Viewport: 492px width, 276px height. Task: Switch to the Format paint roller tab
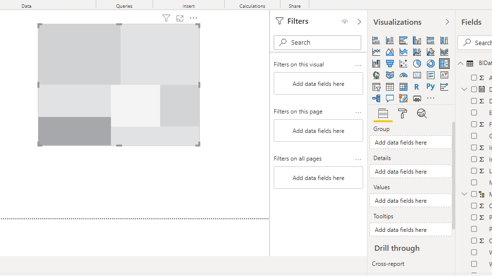pyautogui.click(x=403, y=114)
